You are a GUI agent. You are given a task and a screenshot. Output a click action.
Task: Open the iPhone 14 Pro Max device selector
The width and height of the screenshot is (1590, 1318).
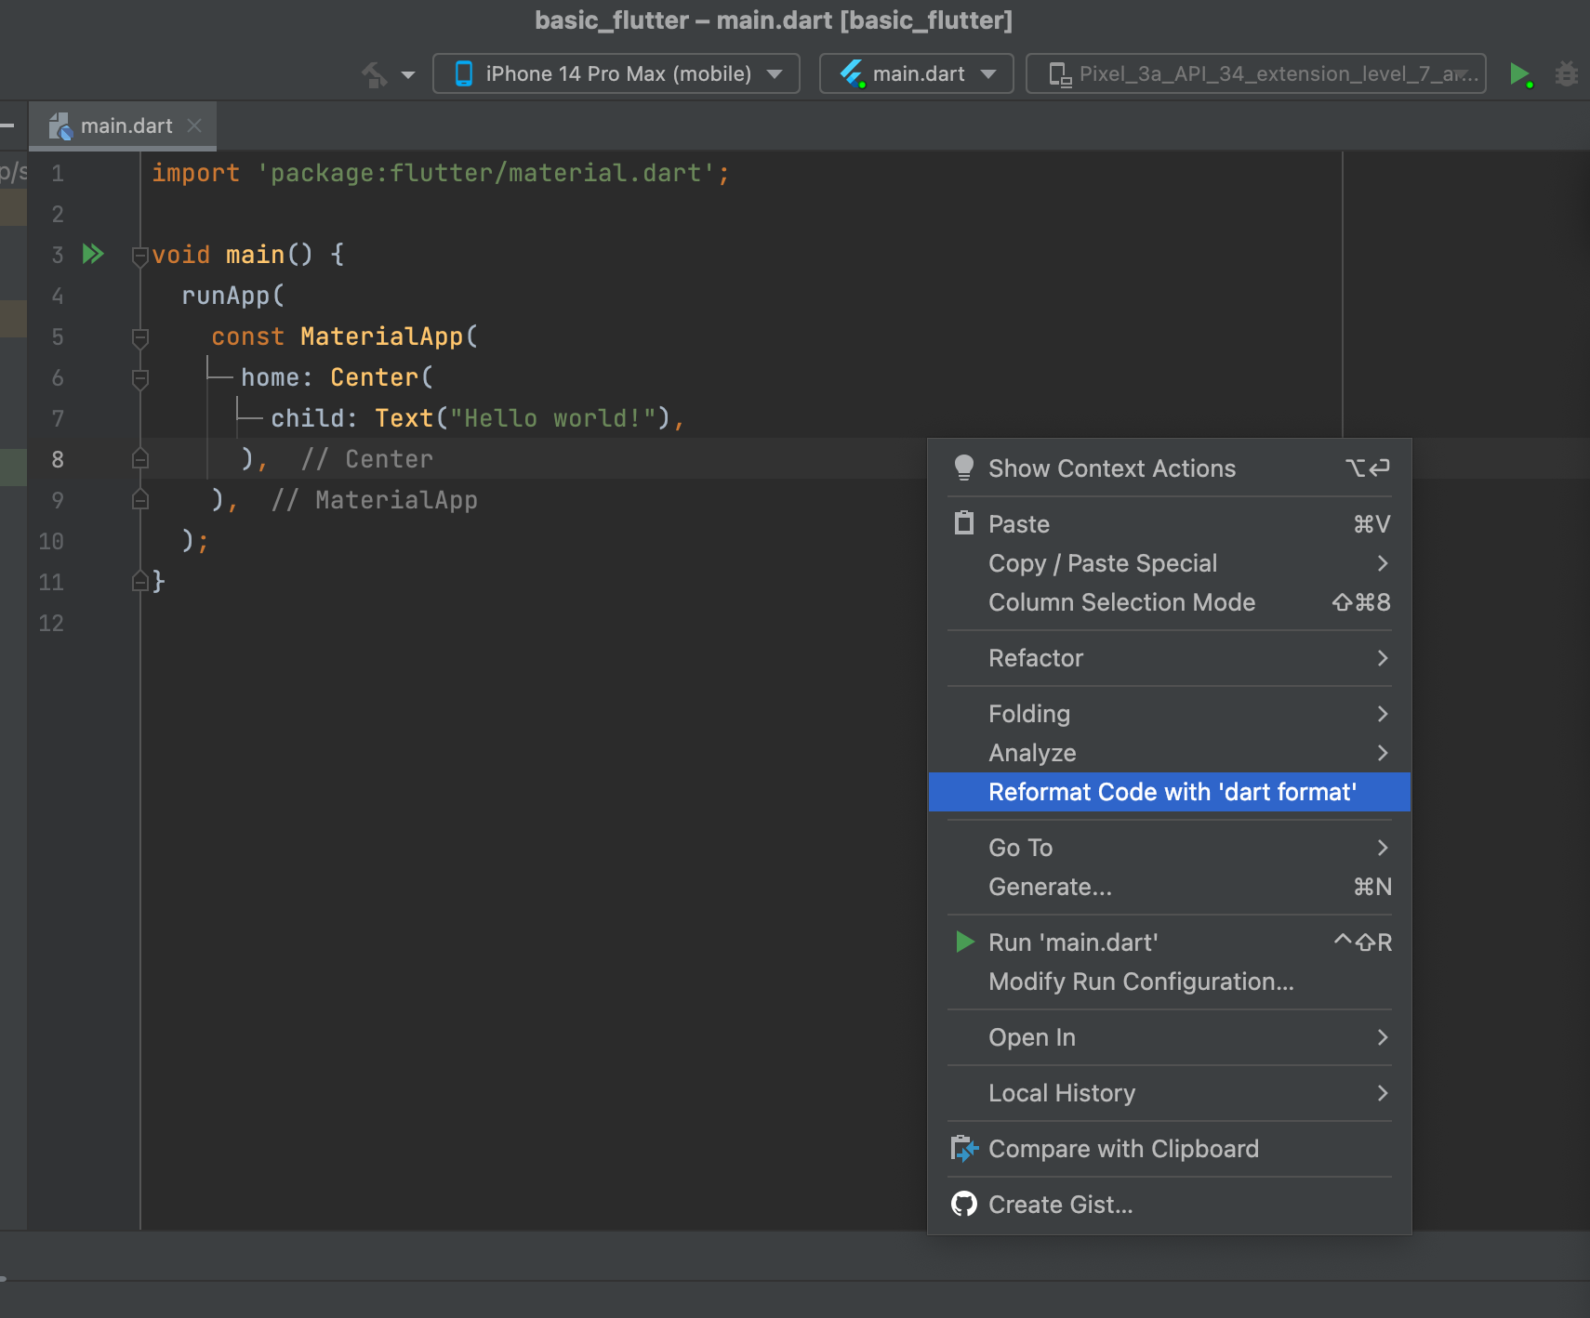[x=616, y=73]
